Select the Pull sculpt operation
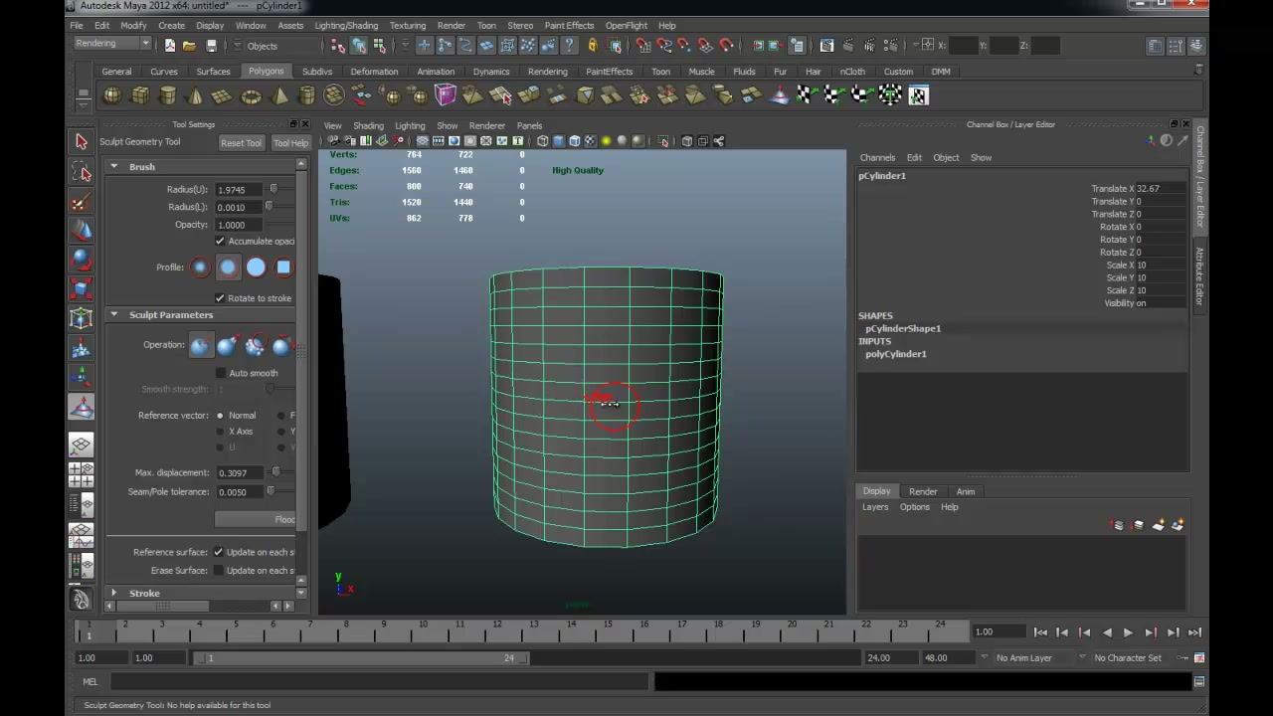The height and width of the screenshot is (716, 1273). click(x=227, y=345)
